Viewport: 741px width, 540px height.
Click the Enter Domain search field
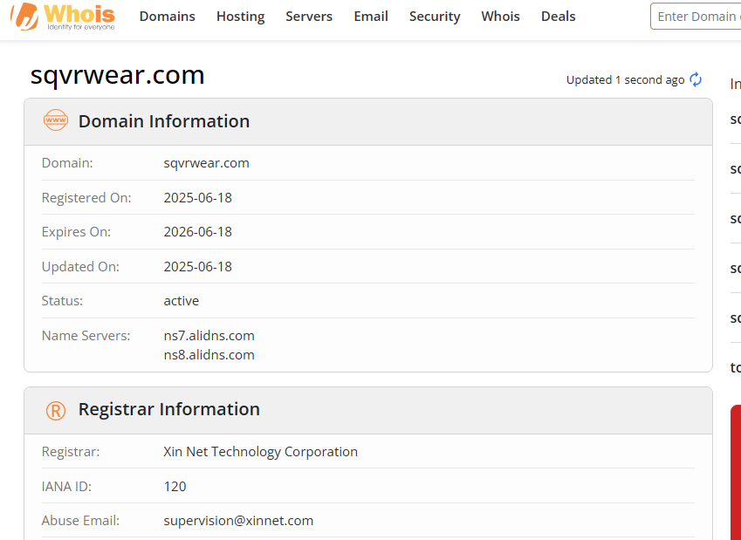click(x=696, y=17)
